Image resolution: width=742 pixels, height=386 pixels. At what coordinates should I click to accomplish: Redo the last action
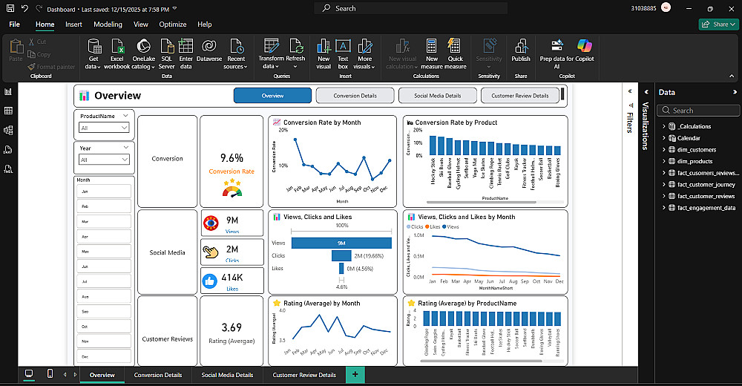tap(39, 8)
